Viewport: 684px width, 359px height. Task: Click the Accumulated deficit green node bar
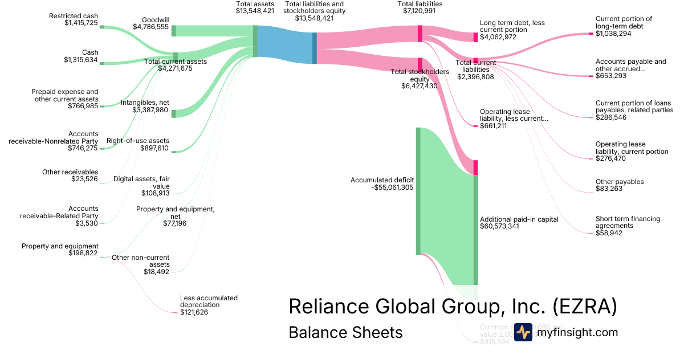tap(418, 190)
